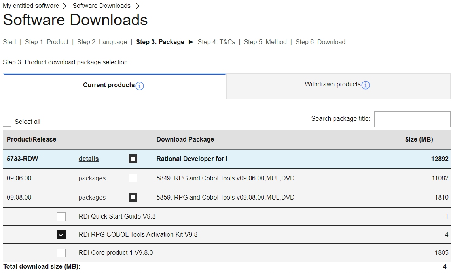Click the Rational Developer for i title
This screenshot has width=451, height=273.
click(x=192, y=159)
